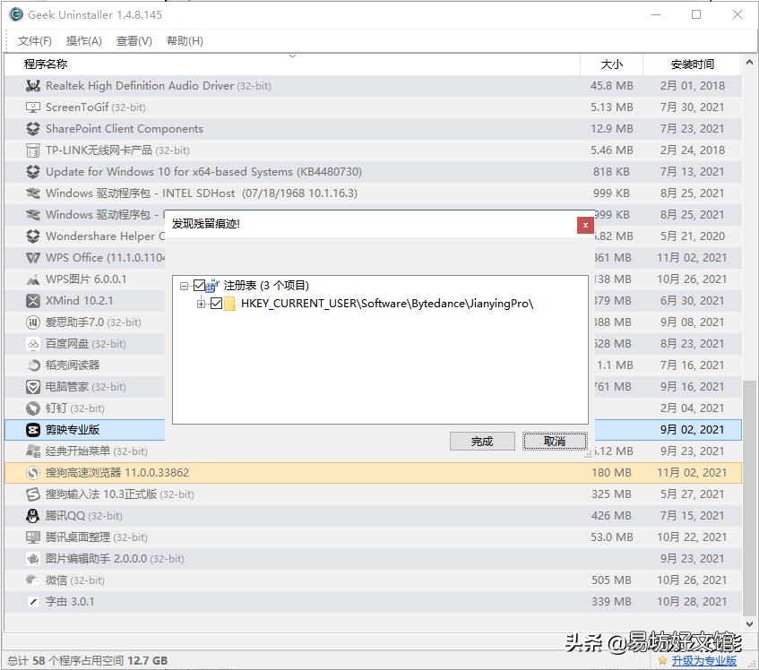Click the registry icon beside 注册表
The height and width of the screenshot is (670, 759).
(x=212, y=286)
